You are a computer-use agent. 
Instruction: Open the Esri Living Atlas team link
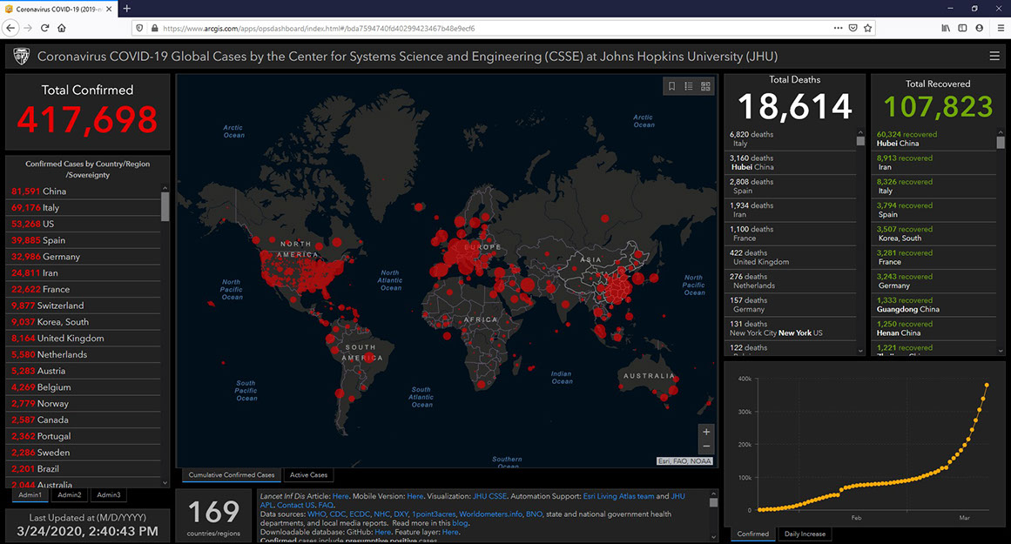618,496
